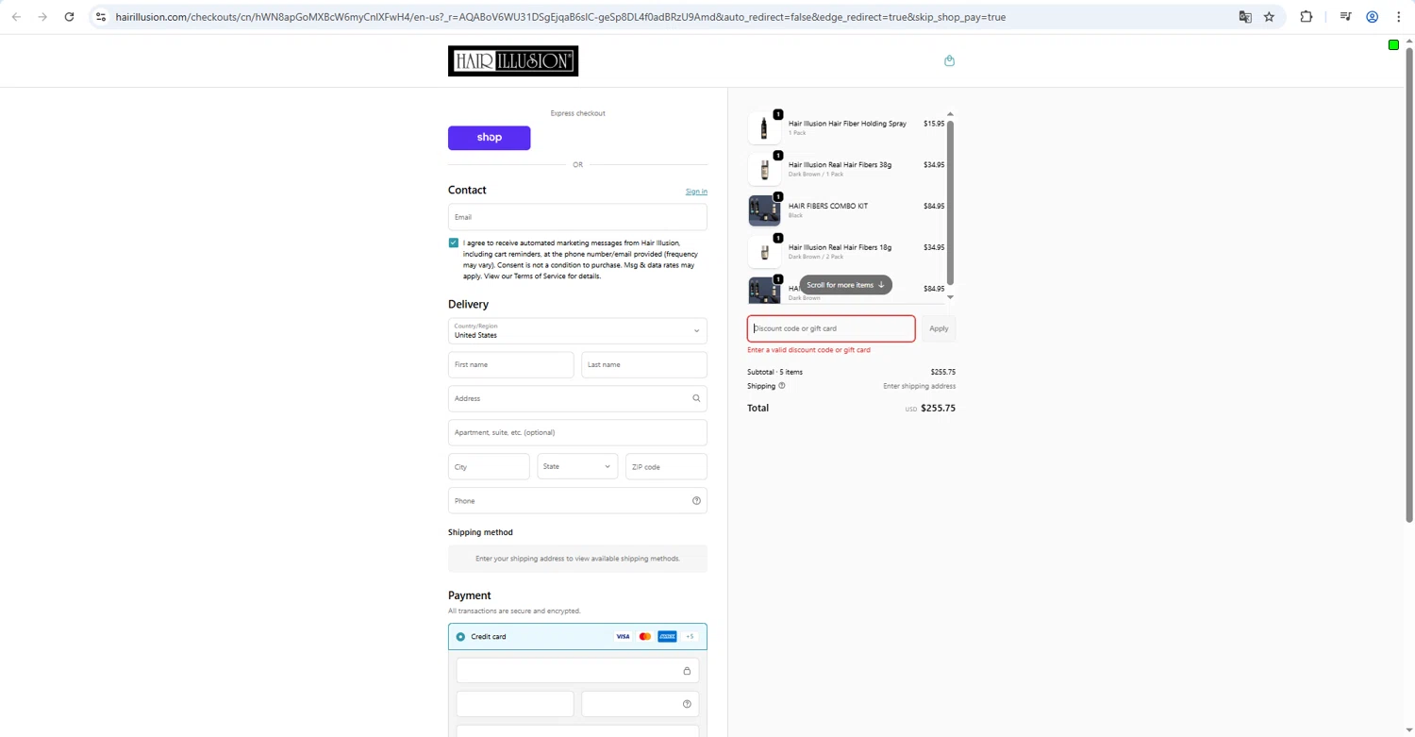This screenshot has width=1415, height=737.
Task: Focus the First name field
Action: (510, 364)
